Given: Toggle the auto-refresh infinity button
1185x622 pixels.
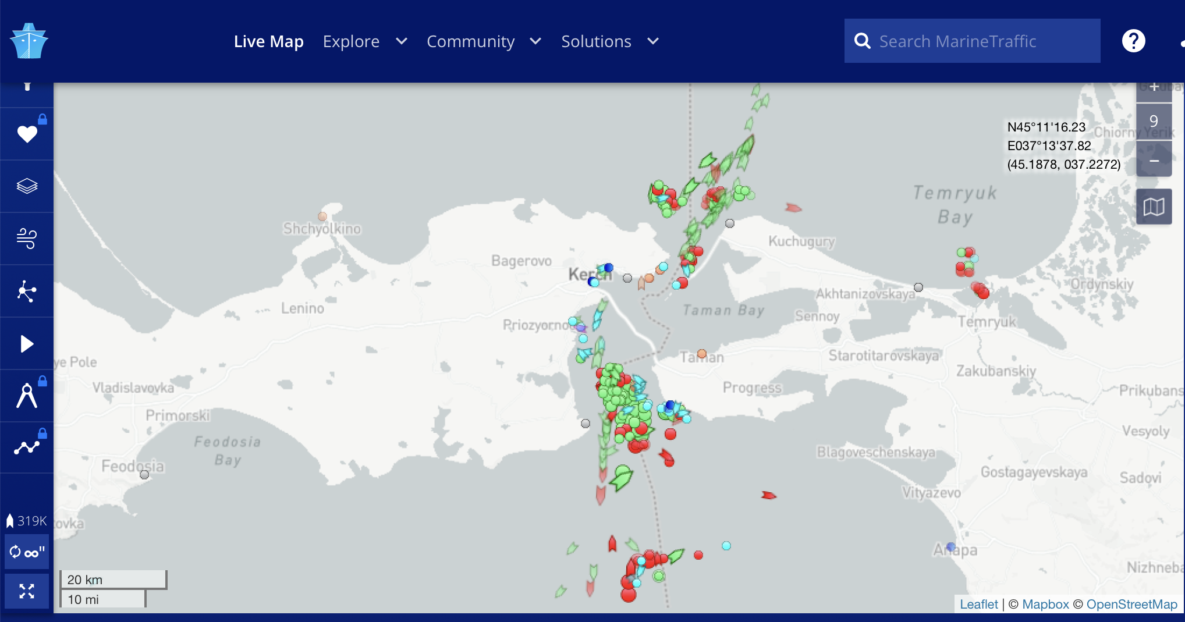Looking at the screenshot, I should click(x=27, y=552).
